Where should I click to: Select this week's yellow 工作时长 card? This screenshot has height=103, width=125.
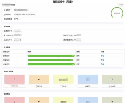coord(63,79)
